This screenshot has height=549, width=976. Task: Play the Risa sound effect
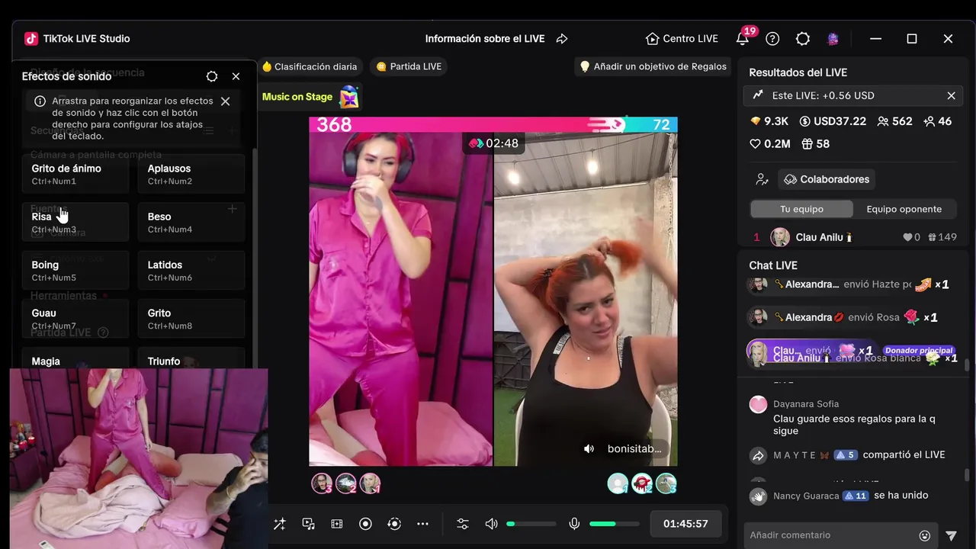pyautogui.click(x=75, y=222)
